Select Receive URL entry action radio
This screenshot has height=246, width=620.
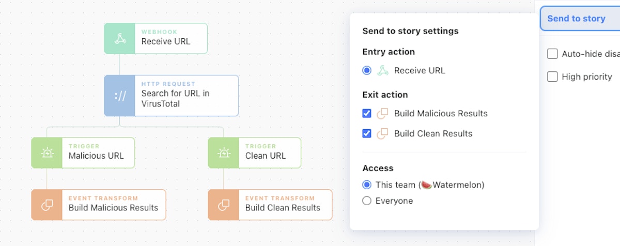(x=367, y=70)
